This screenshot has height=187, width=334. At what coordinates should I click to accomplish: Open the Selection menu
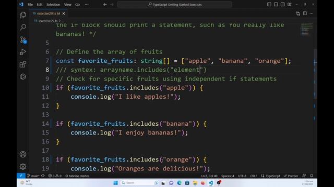tap(53, 5)
